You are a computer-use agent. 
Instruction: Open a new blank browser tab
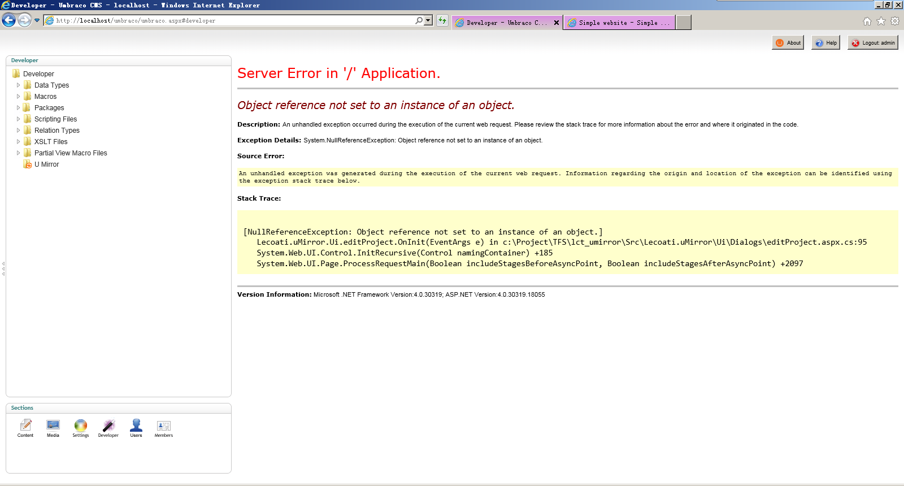(684, 23)
